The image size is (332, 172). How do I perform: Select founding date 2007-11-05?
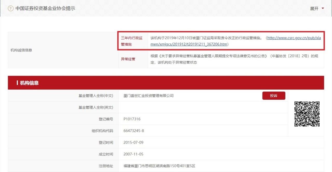(134, 154)
